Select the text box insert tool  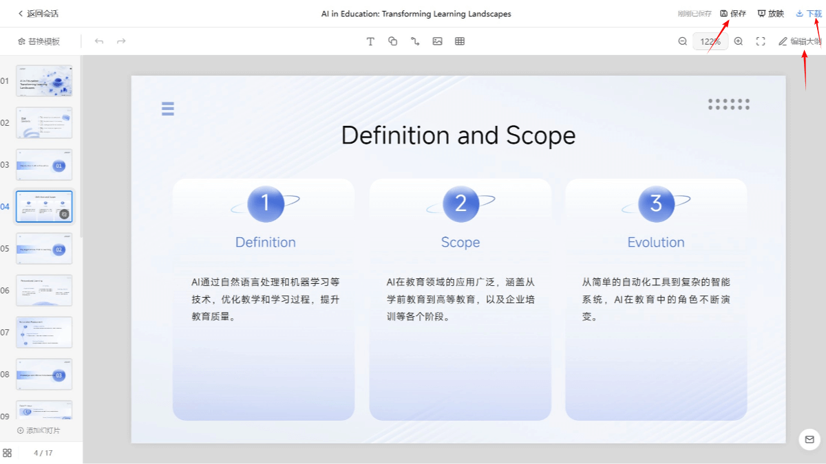370,41
